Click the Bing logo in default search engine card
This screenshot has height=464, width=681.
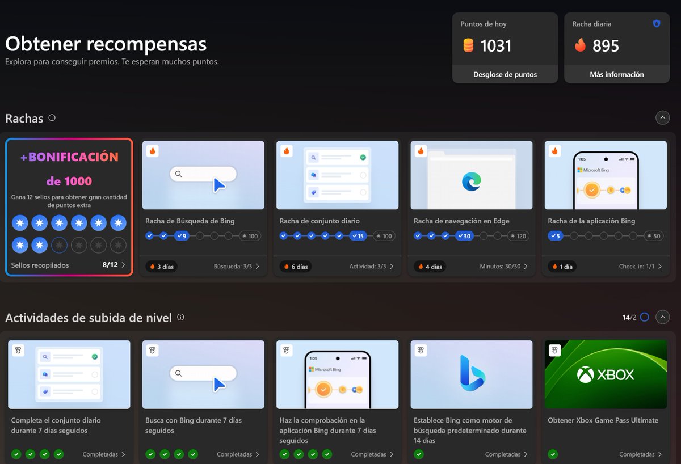(x=472, y=373)
